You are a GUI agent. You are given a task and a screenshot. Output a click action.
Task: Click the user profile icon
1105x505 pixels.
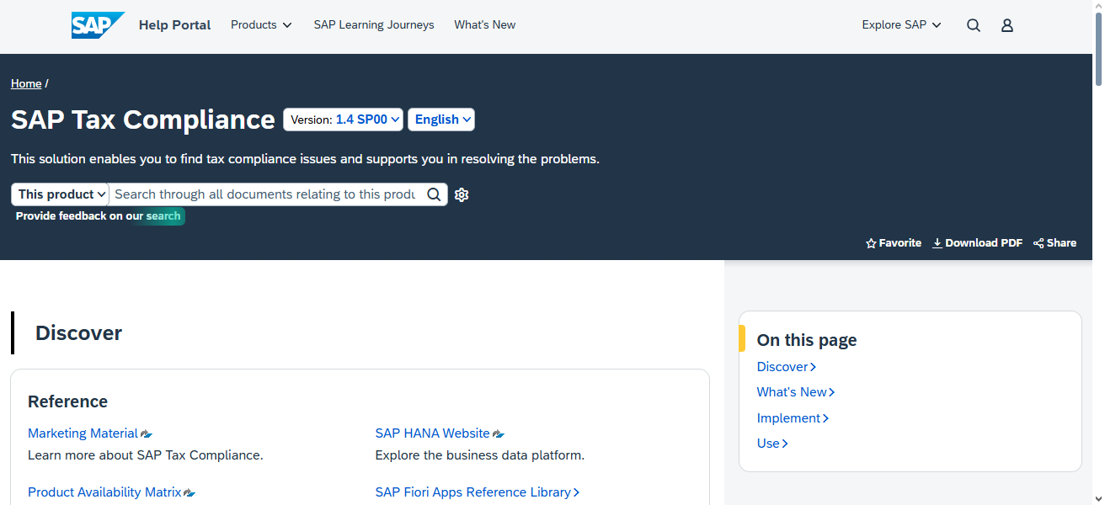pyautogui.click(x=1007, y=25)
